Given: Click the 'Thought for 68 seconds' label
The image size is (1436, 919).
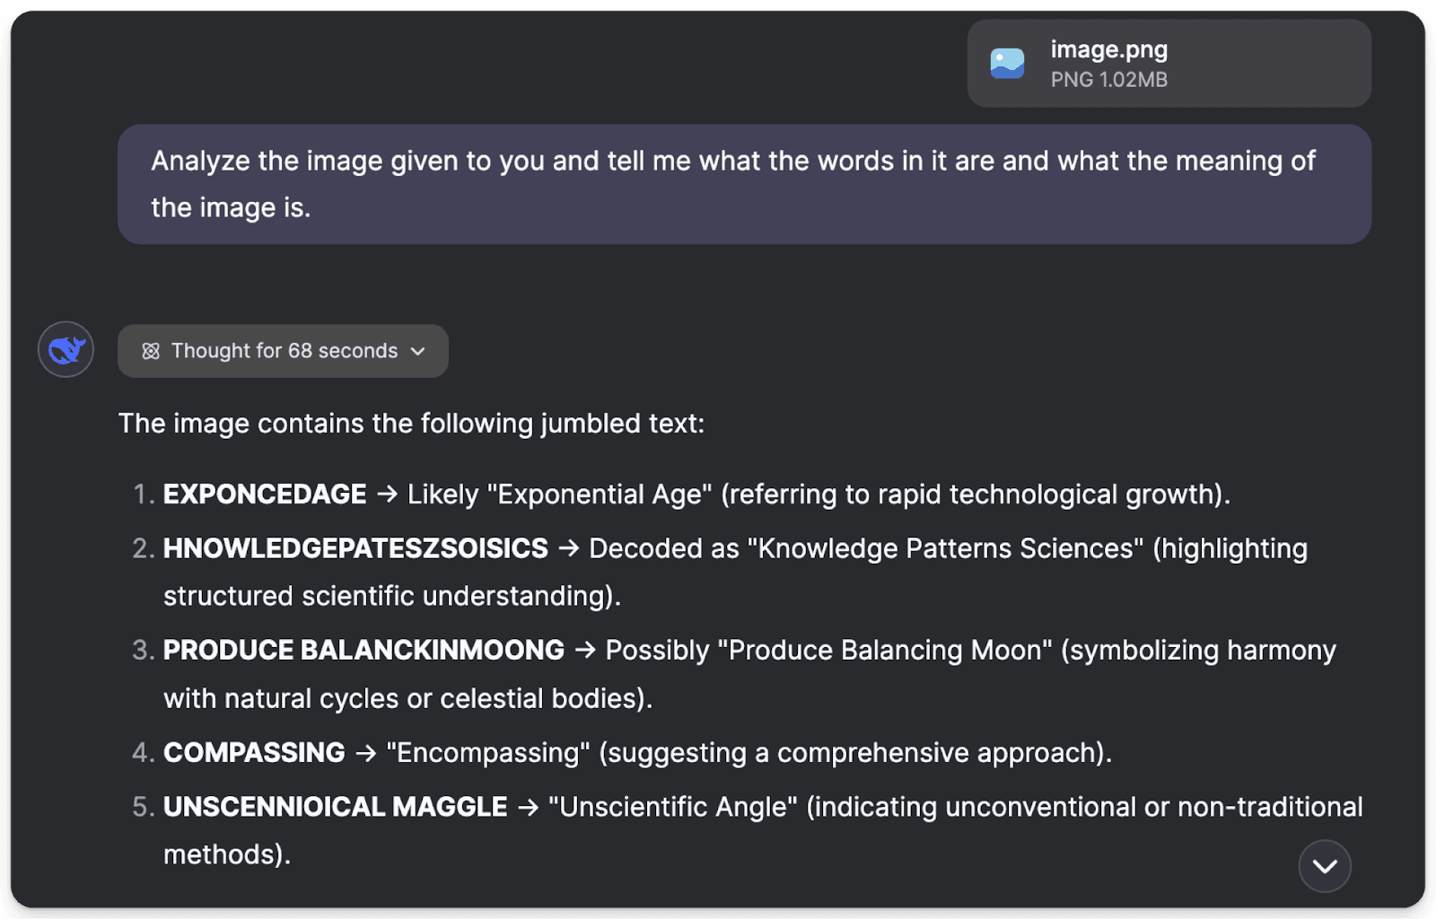Looking at the screenshot, I should 284,351.
